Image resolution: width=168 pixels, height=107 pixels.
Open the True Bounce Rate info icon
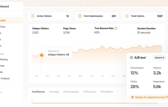(116, 28)
